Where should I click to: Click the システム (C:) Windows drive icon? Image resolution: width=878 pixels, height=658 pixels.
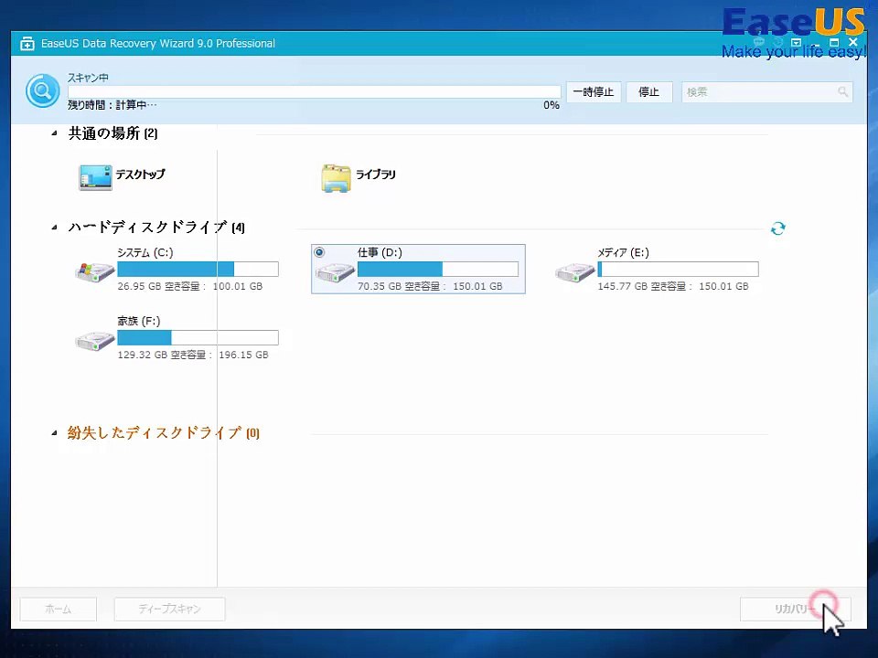(x=94, y=272)
